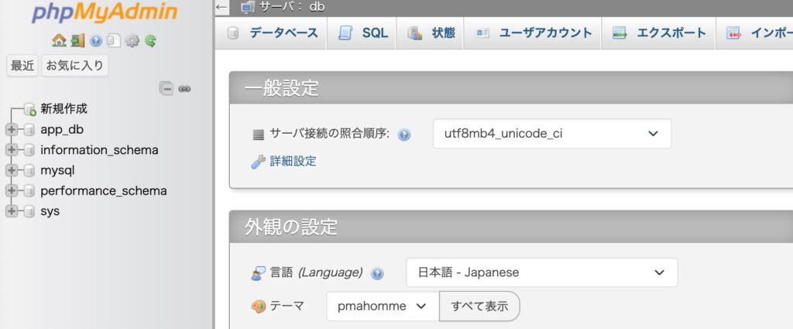Image resolution: width=793 pixels, height=329 pixels.
Task: Expand the performance_schema tree node
Action: [x=12, y=190]
